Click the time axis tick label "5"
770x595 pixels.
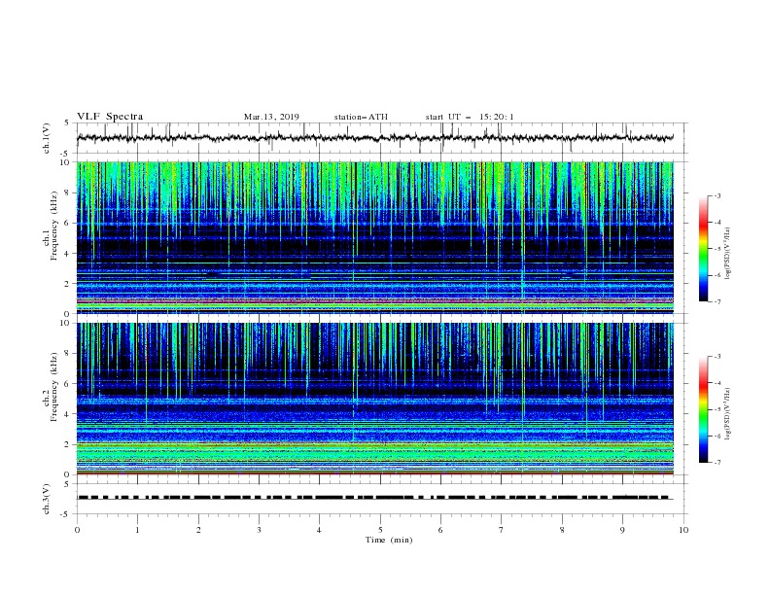pos(380,530)
